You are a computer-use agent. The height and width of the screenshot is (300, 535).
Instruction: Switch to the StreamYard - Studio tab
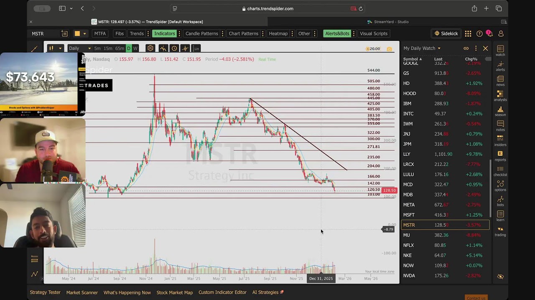tap(387, 22)
